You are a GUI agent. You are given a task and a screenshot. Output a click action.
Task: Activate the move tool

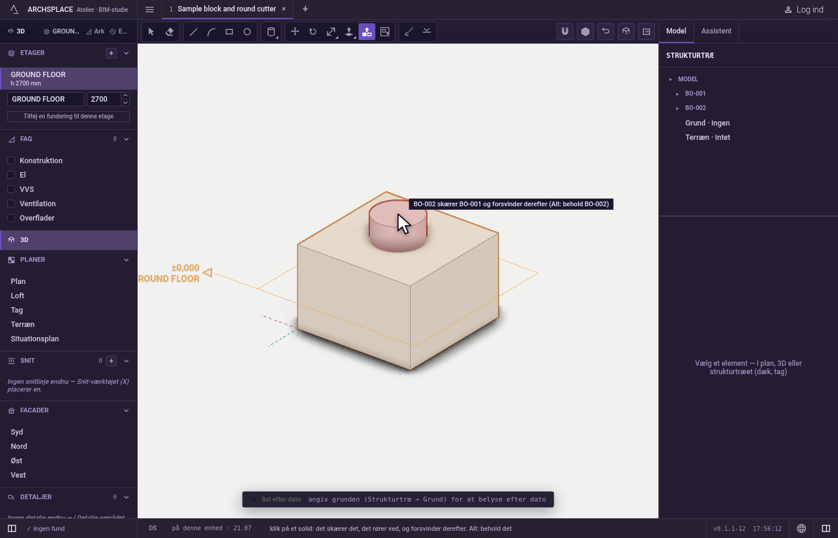coord(295,32)
